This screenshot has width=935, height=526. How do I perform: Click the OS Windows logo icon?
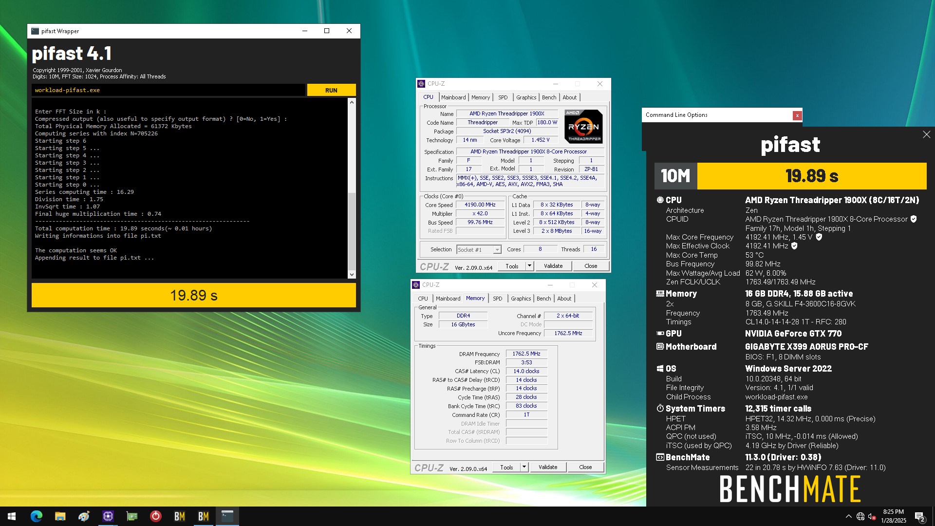coord(660,369)
